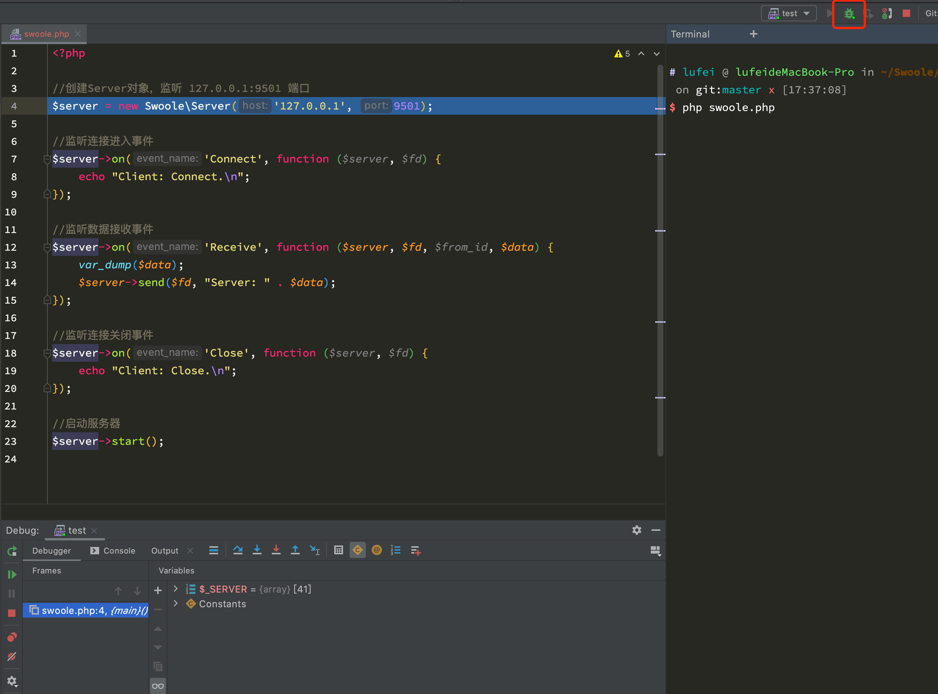Resume program with green play icon

(12, 574)
